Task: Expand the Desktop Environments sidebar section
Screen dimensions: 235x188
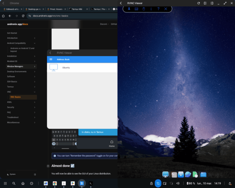Action: click(x=35, y=71)
